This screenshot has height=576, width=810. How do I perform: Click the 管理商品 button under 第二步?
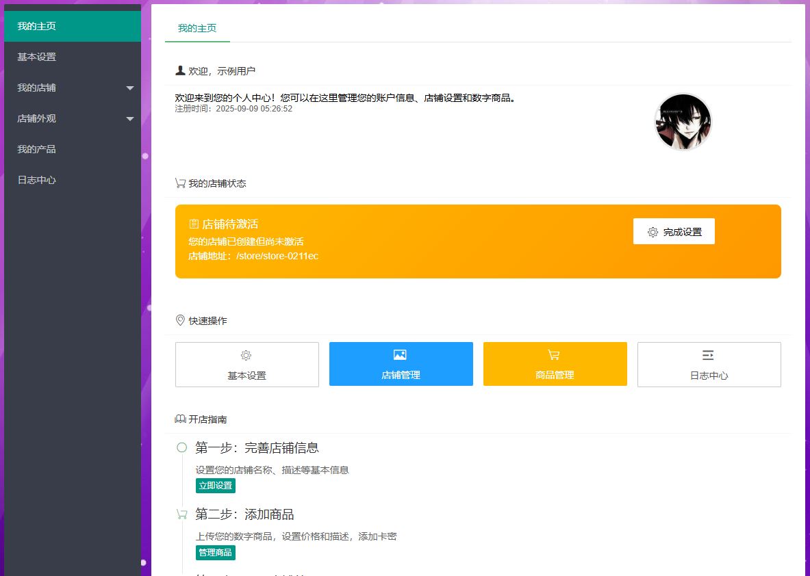click(x=215, y=552)
